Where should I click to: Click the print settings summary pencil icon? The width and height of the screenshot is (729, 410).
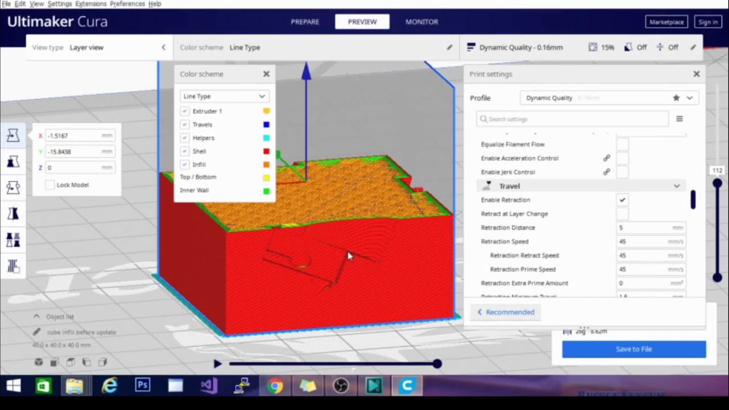click(x=693, y=47)
